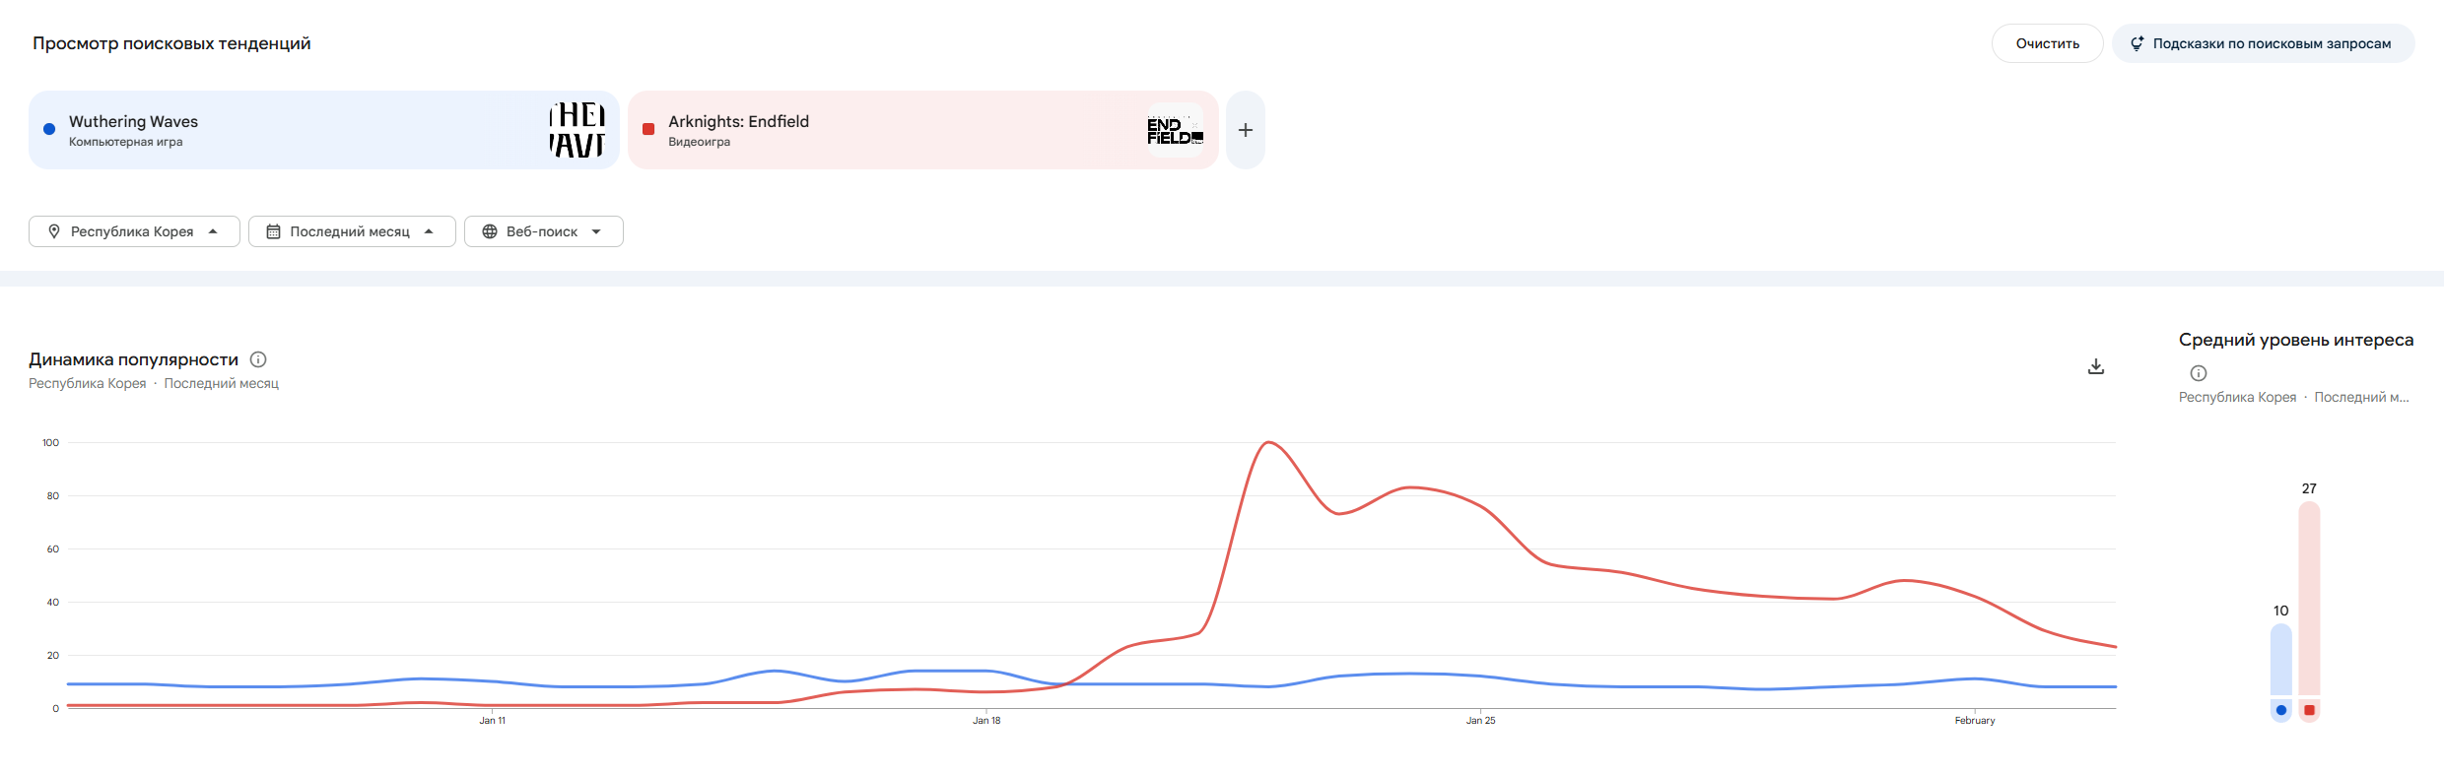Click the location pin icon
The width and height of the screenshot is (2444, 774).
[x=54, y=231]
